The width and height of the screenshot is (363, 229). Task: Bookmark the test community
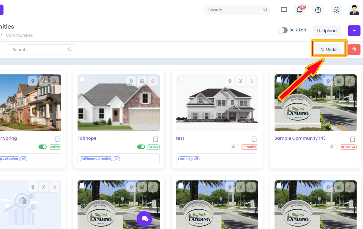pyautogui.click(x=254, y=139)
